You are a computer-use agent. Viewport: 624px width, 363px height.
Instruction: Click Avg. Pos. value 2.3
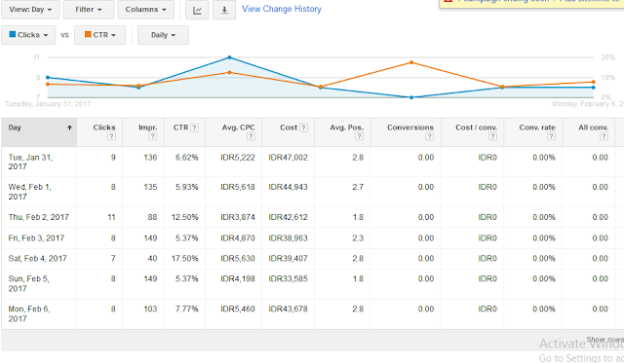(358, 238)
